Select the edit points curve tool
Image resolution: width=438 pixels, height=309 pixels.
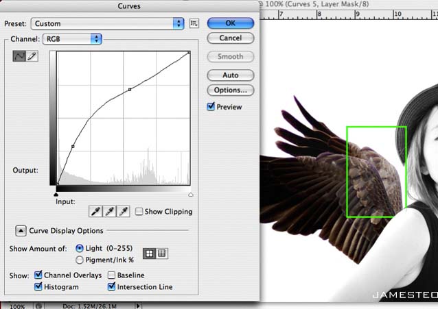19,56
